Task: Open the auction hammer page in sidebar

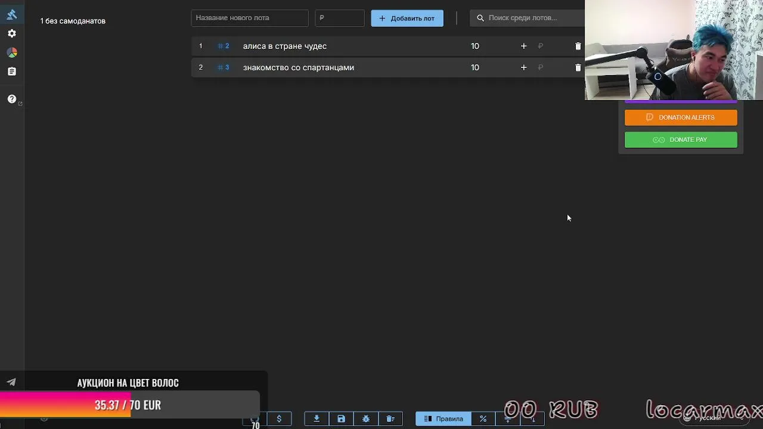Action: click(11, 14)
